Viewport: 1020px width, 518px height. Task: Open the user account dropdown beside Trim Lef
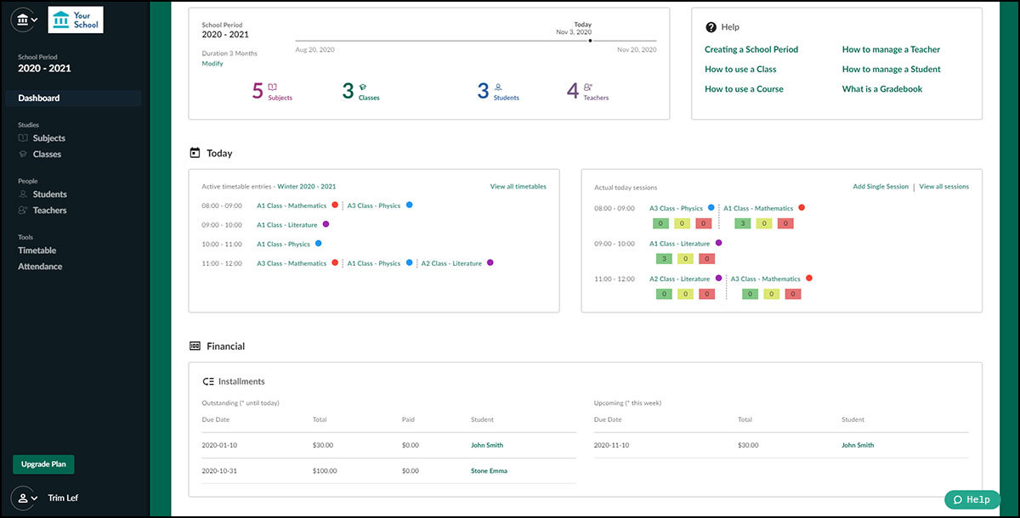(26, 498)
